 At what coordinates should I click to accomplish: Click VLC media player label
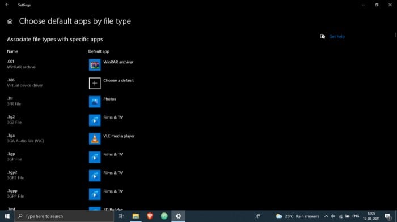pos(119,136)
